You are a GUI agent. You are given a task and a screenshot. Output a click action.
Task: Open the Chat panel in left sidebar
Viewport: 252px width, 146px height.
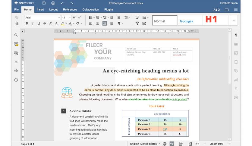point(16,53)
